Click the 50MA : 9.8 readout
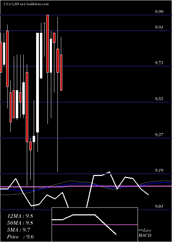 20,223
